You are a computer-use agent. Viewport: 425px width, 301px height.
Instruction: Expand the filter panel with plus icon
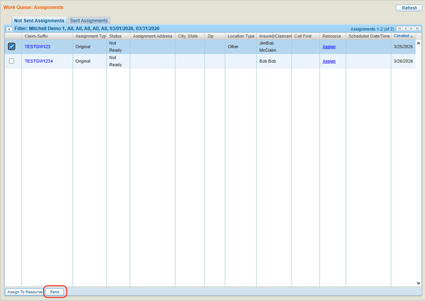[9, 29]
